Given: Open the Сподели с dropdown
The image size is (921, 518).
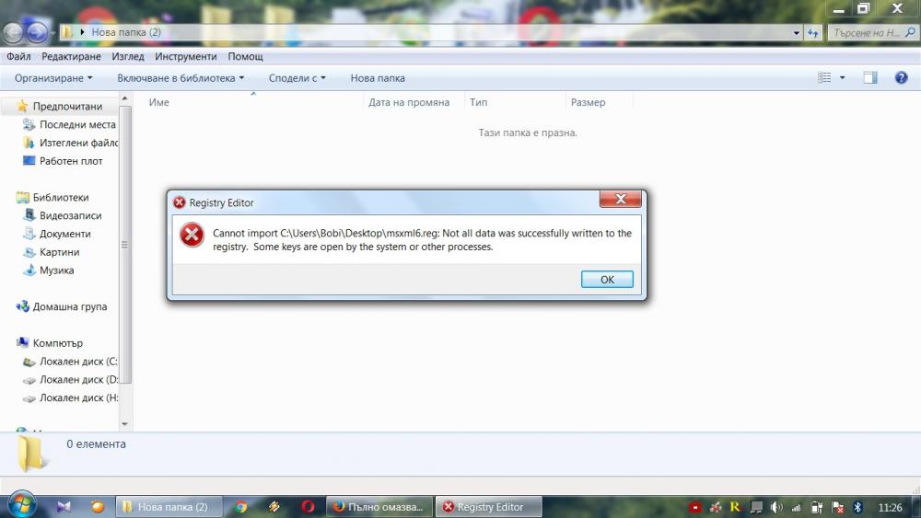Looking at the screenshot, I should [297, 78].
